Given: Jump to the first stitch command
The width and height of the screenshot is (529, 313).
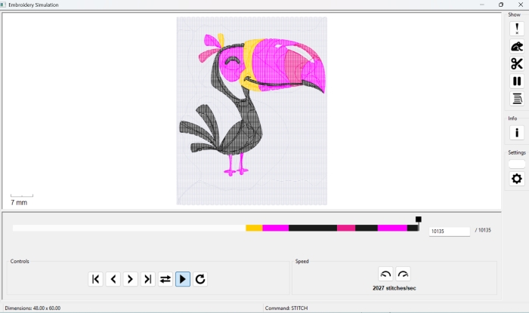Looking at the screenshot, I should click(96, 279).
